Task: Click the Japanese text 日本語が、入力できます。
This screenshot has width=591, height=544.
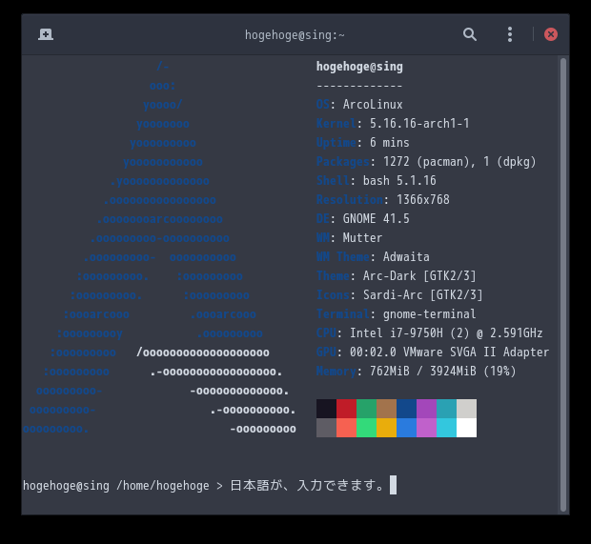Action: point(307,485)
